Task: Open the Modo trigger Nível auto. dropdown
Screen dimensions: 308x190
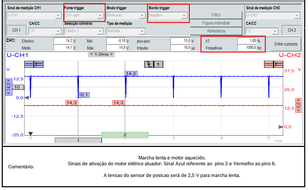Action: 126,15
